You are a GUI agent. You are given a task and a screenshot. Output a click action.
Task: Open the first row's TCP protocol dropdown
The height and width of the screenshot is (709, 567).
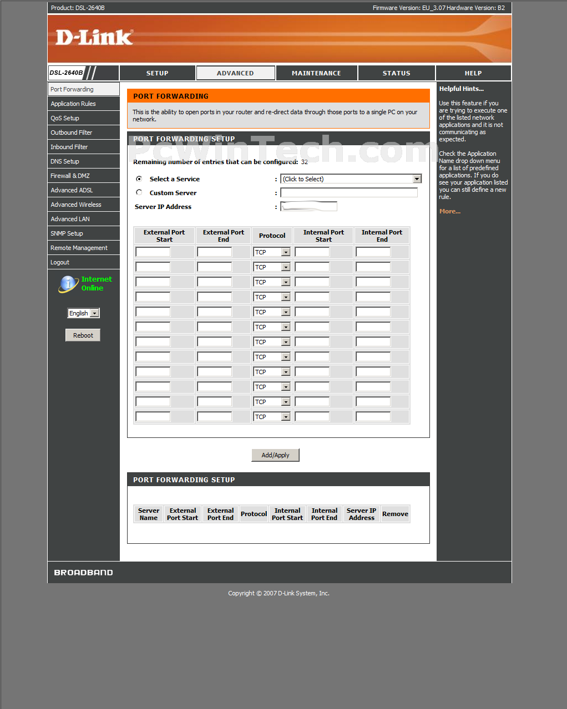(x=272, y=252)
